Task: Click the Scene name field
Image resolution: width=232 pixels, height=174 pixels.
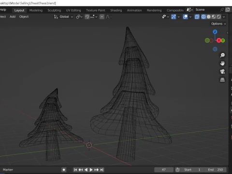Action: [206, 10]
